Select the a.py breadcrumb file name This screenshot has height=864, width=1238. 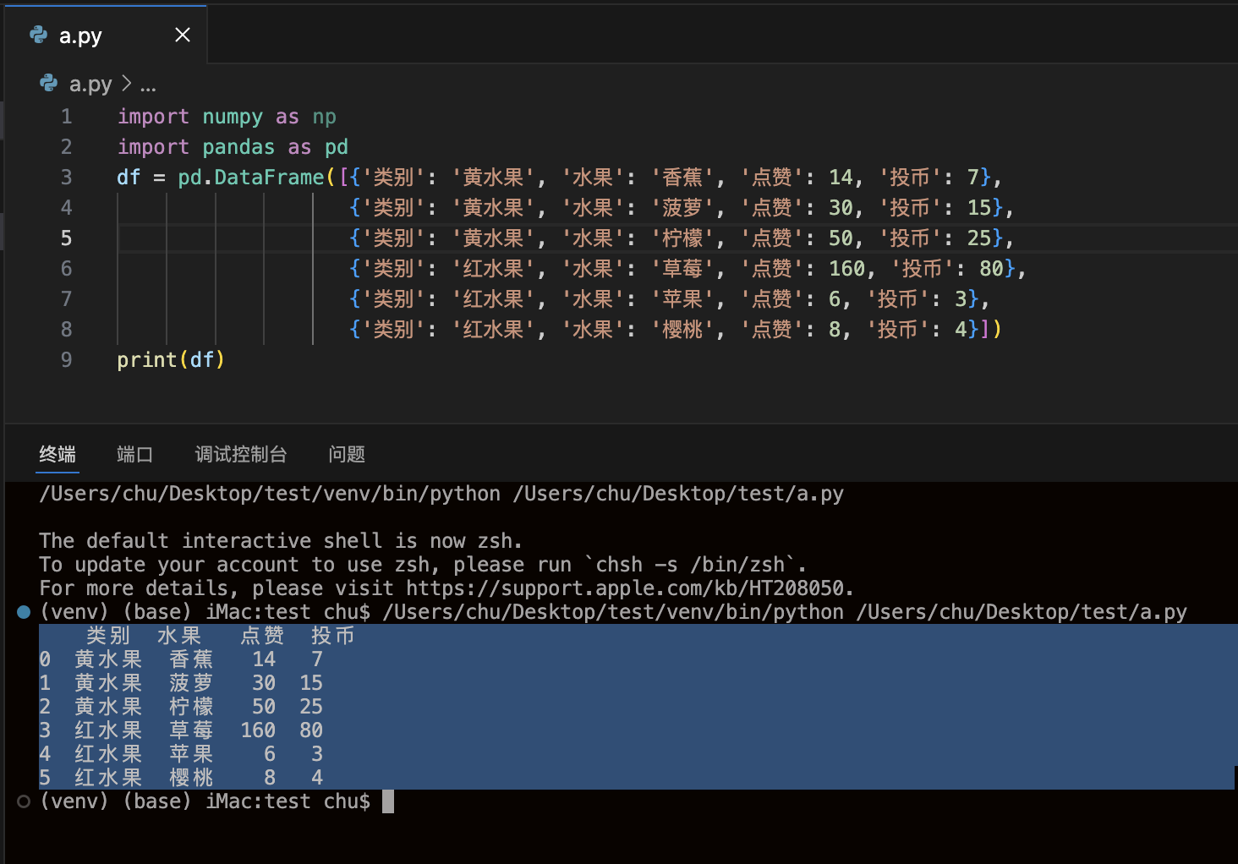(90, 84)
